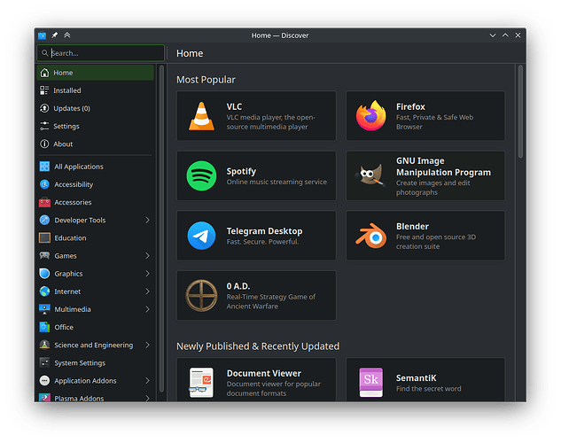Click the About info icon
Viewport: 561px width, 443px height.
click(44, 144)
